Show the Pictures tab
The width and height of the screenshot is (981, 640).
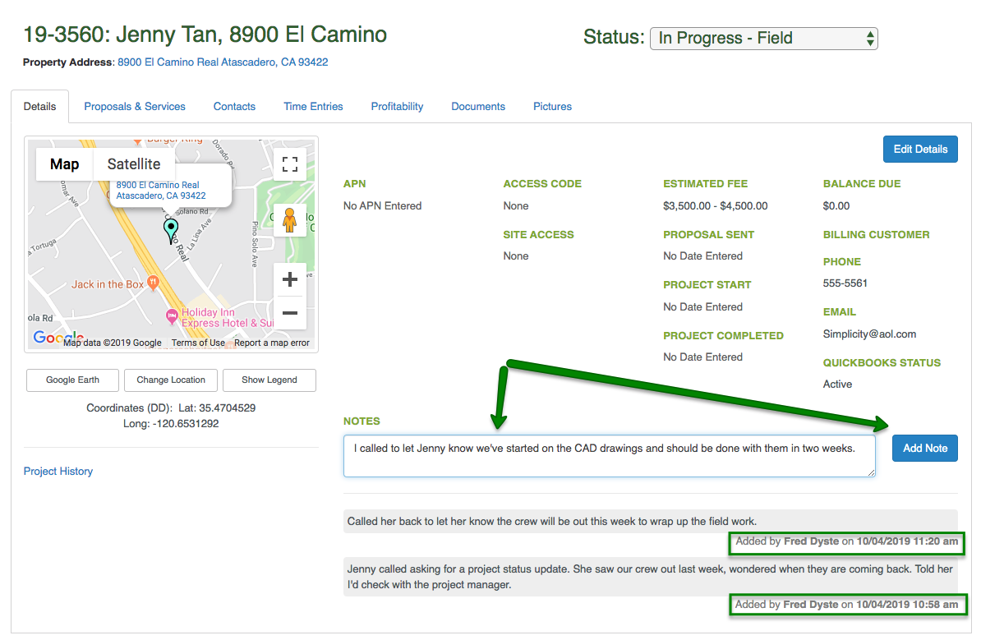552,106
